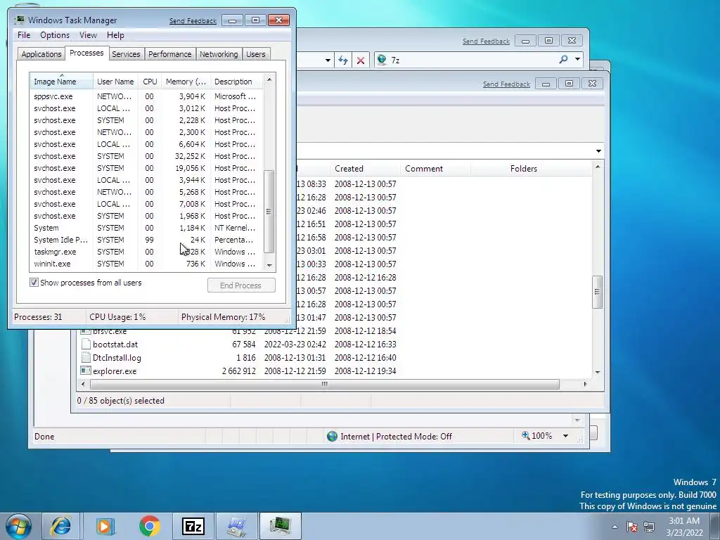Switch to Task Manager taskbar button
Viewport: 720px width, 540px height.
pyautogui.click(x=280, y=526)
